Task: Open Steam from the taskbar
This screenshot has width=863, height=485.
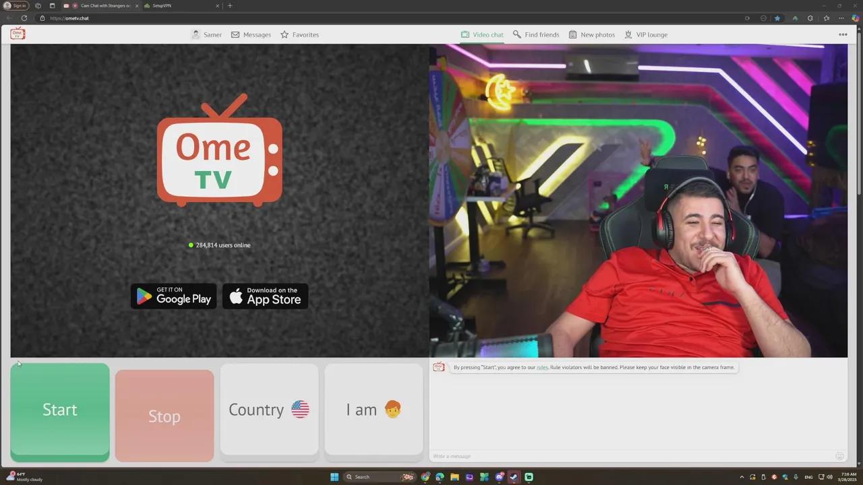Action: 514,477
